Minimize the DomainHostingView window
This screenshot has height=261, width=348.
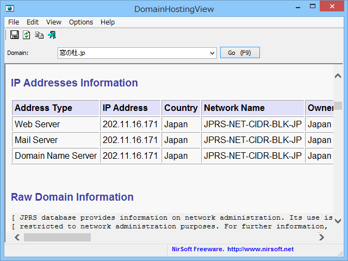[x=298, y=7]
